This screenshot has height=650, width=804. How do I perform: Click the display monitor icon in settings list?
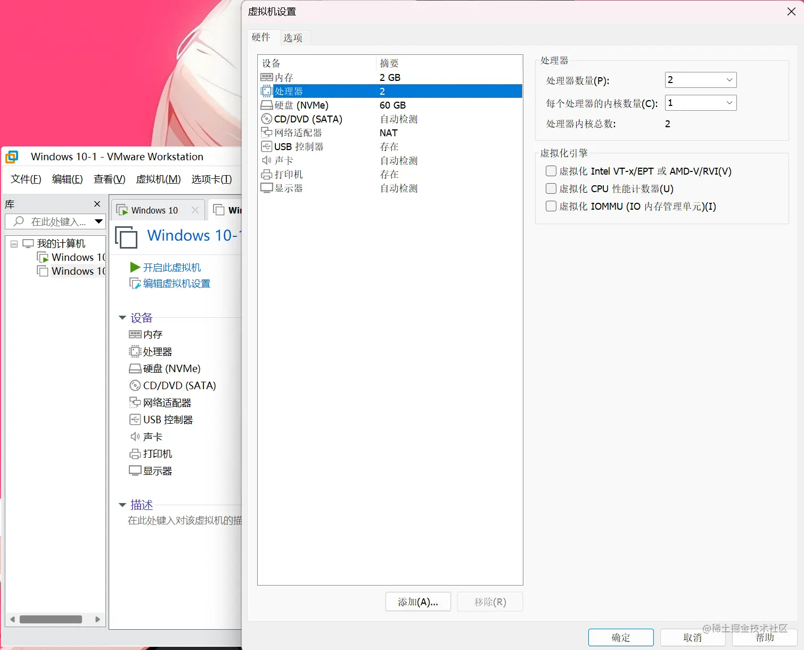(267, 188)
